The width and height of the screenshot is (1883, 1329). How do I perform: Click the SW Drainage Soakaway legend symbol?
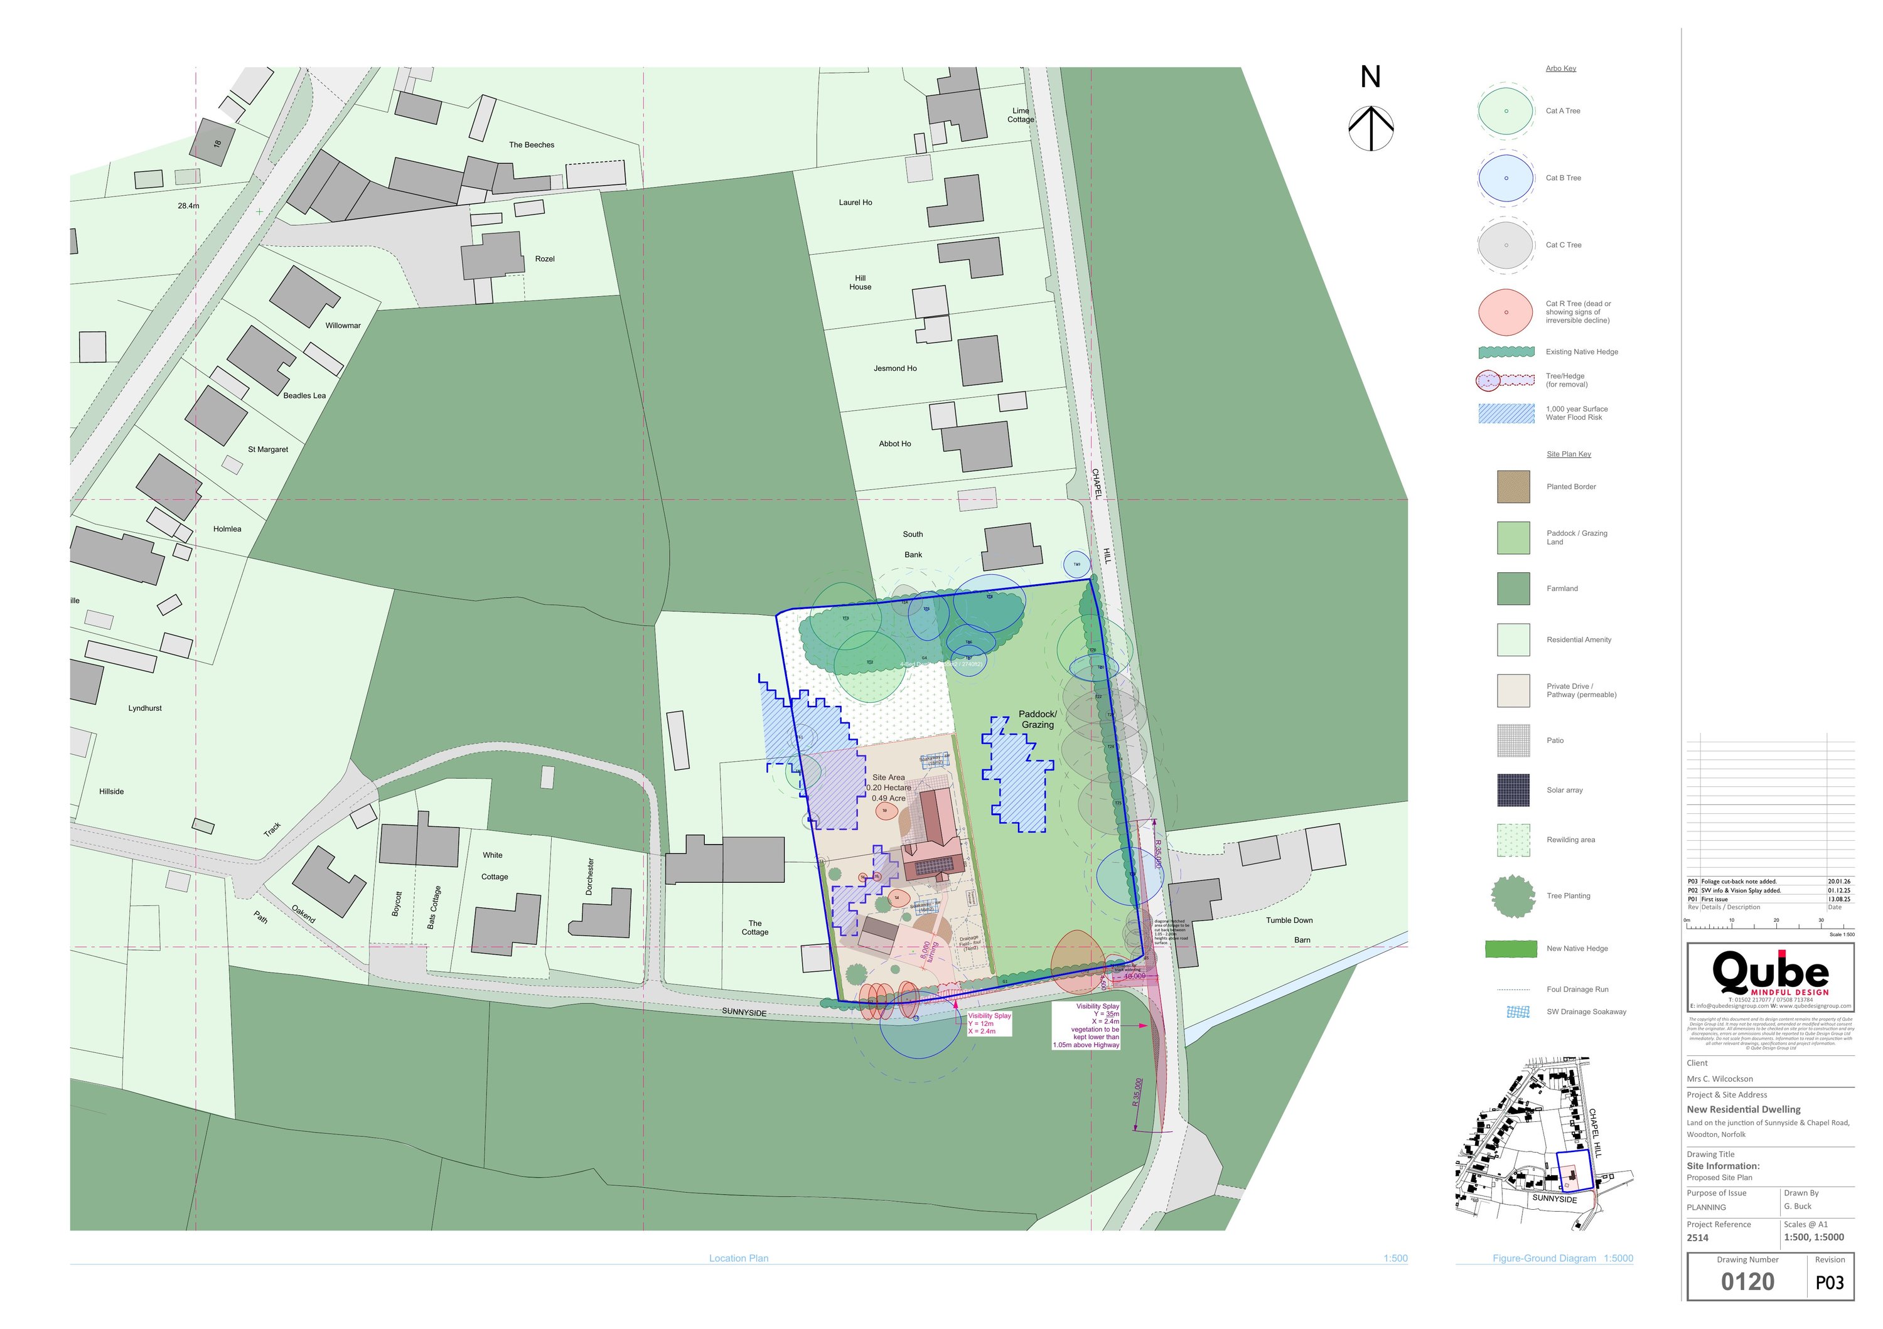1518,1011
